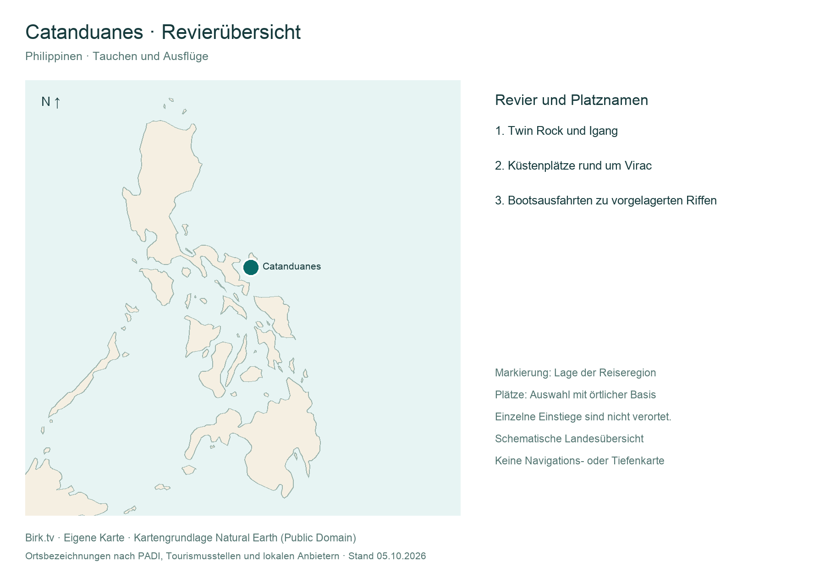Click the north arrow indicator

50,102
